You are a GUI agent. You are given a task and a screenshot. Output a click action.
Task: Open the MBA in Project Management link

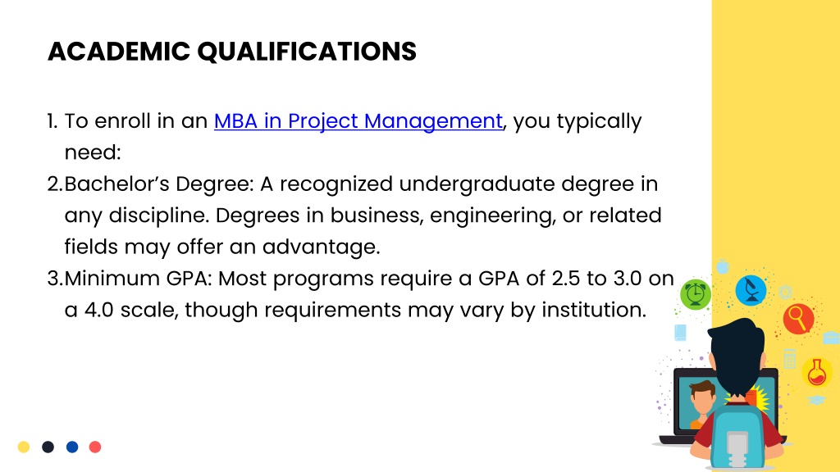[358, 121]
